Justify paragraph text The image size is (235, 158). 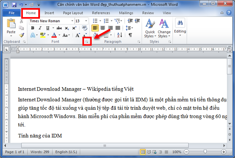pyautogui.click(x=118, y=28)
